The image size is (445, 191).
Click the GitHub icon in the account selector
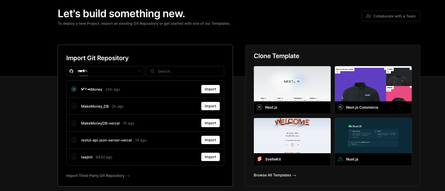(x=71, y=71)
